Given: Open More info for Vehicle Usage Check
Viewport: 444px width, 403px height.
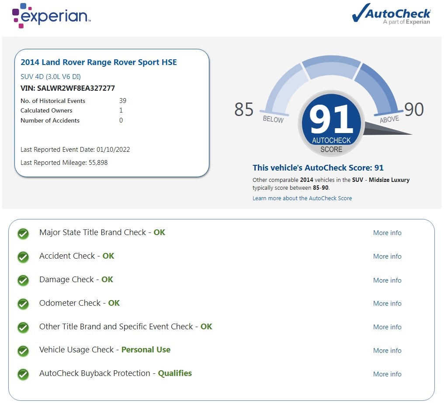Looking at the screenshot, I should pyautogui.click(x=387, y=350).
